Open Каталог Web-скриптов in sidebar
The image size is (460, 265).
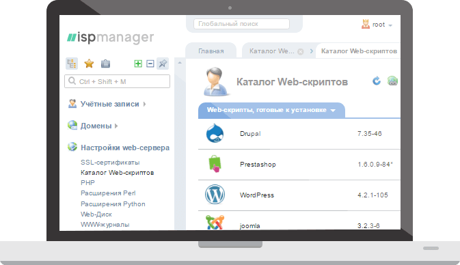point(118,173)
